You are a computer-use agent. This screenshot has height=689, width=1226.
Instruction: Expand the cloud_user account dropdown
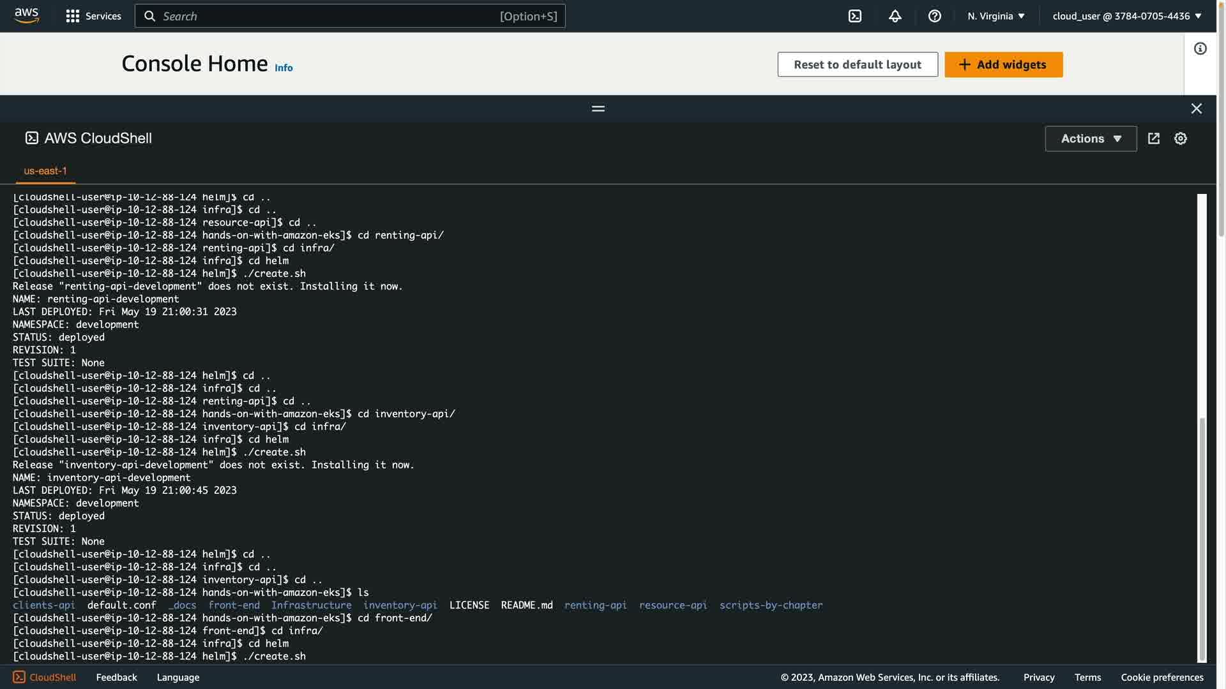(x=1126, y=16)
